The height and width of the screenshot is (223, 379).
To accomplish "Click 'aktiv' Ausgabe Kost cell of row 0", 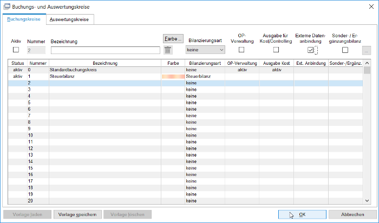I will (277, 70).
